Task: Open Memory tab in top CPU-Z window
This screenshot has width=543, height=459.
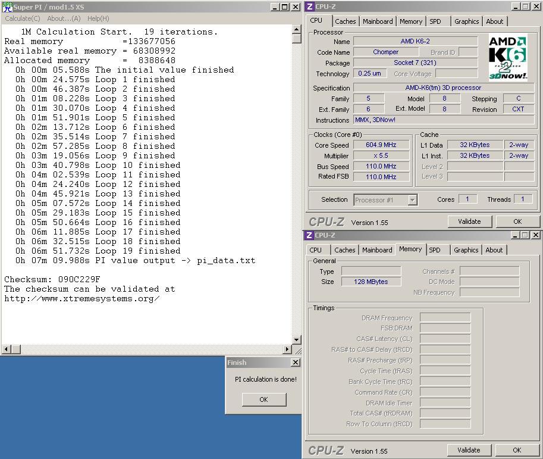Action: click(411, 21)
